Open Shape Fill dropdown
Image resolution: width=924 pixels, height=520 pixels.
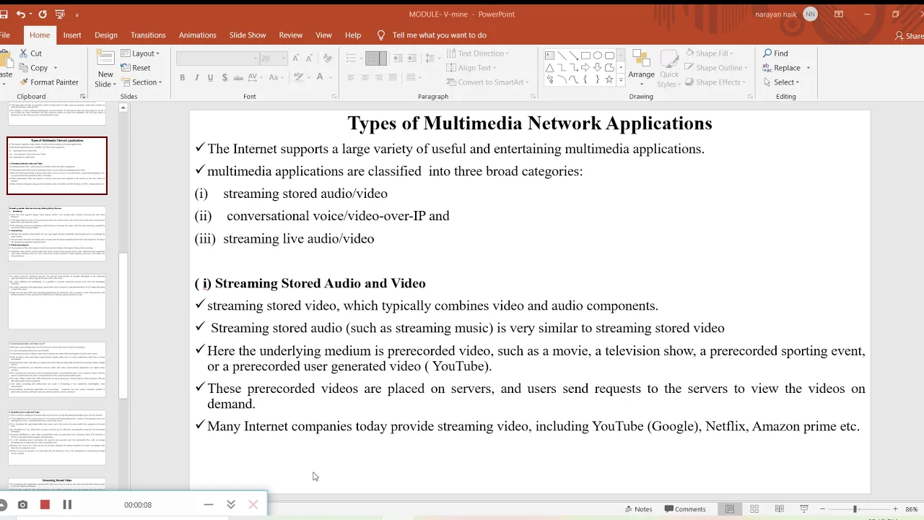coord(709,53)
